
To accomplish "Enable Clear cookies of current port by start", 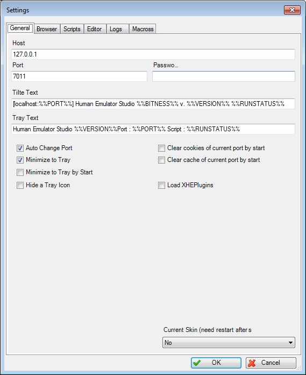I will click(162, 148).
